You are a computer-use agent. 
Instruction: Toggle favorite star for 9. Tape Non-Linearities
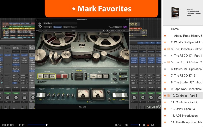[x=165, y=89]
